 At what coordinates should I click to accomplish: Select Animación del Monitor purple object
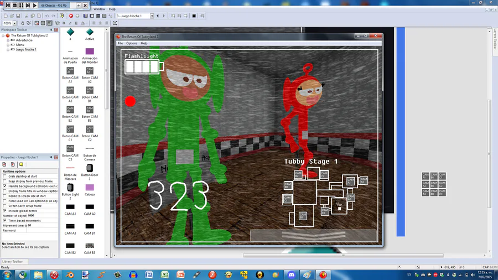click(x=90, y=56)
